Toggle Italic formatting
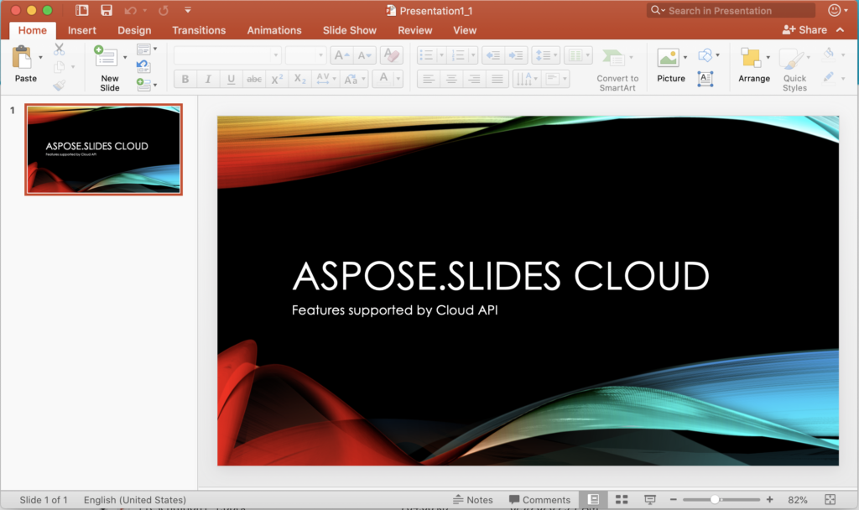Image resolution: width=859 pixels, height=510 pixels. point(208,80)
